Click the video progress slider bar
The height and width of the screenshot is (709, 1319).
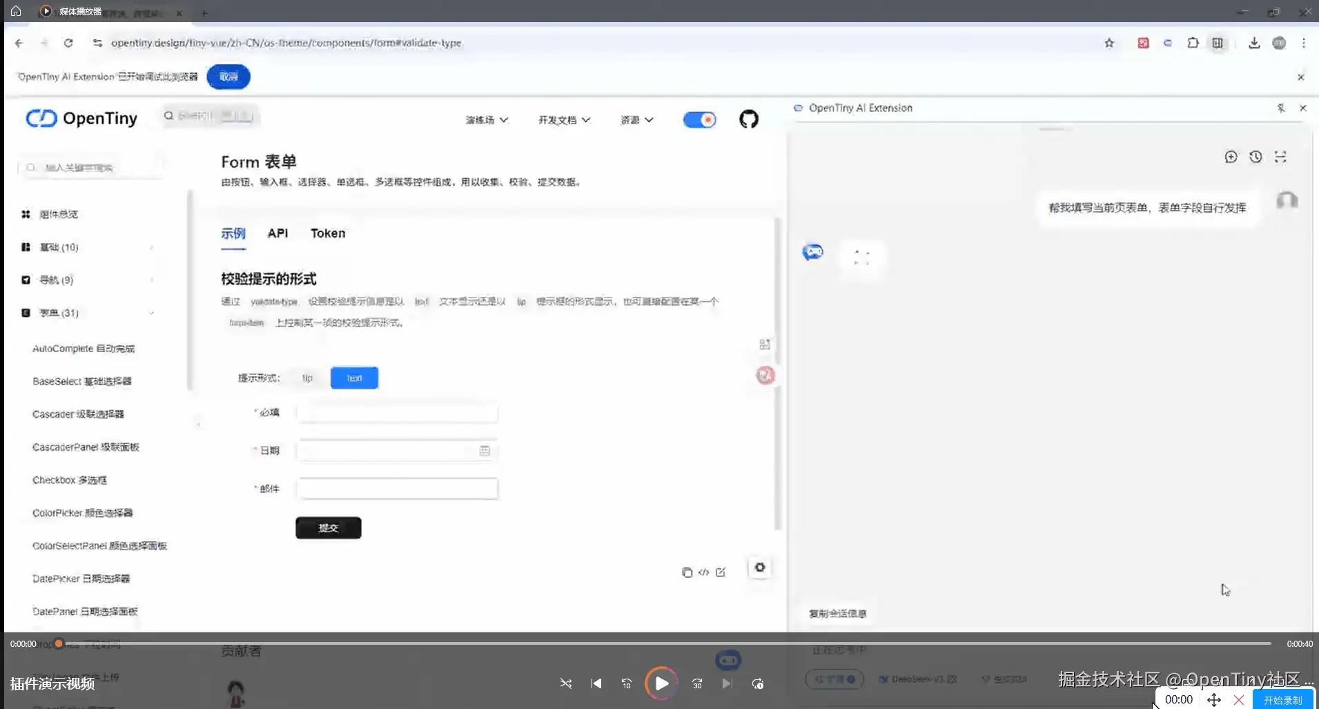[x=663, y=643]
